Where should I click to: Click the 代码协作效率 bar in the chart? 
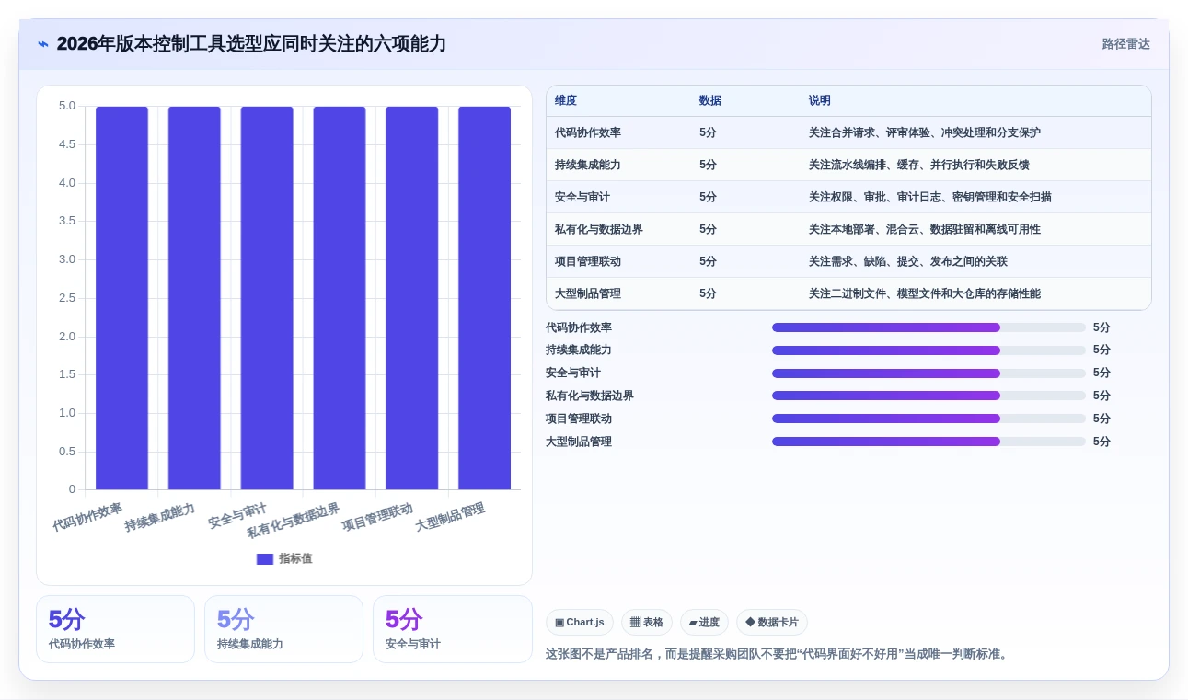(x=121, y=297)
